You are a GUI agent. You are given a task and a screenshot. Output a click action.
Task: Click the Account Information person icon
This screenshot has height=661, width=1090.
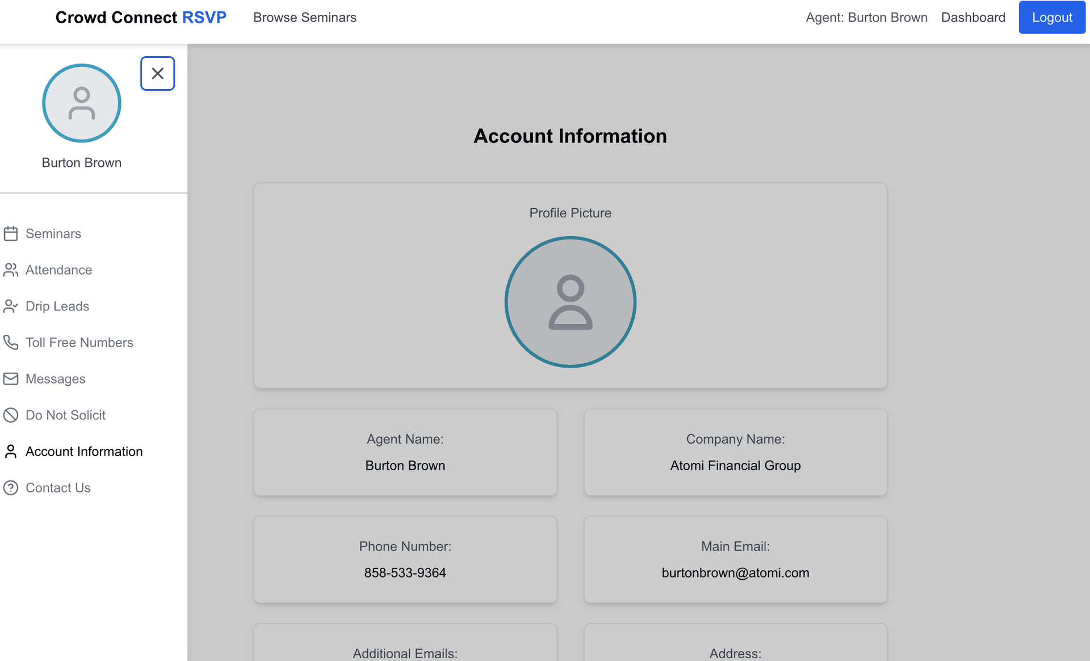click(x=11, y=452)
